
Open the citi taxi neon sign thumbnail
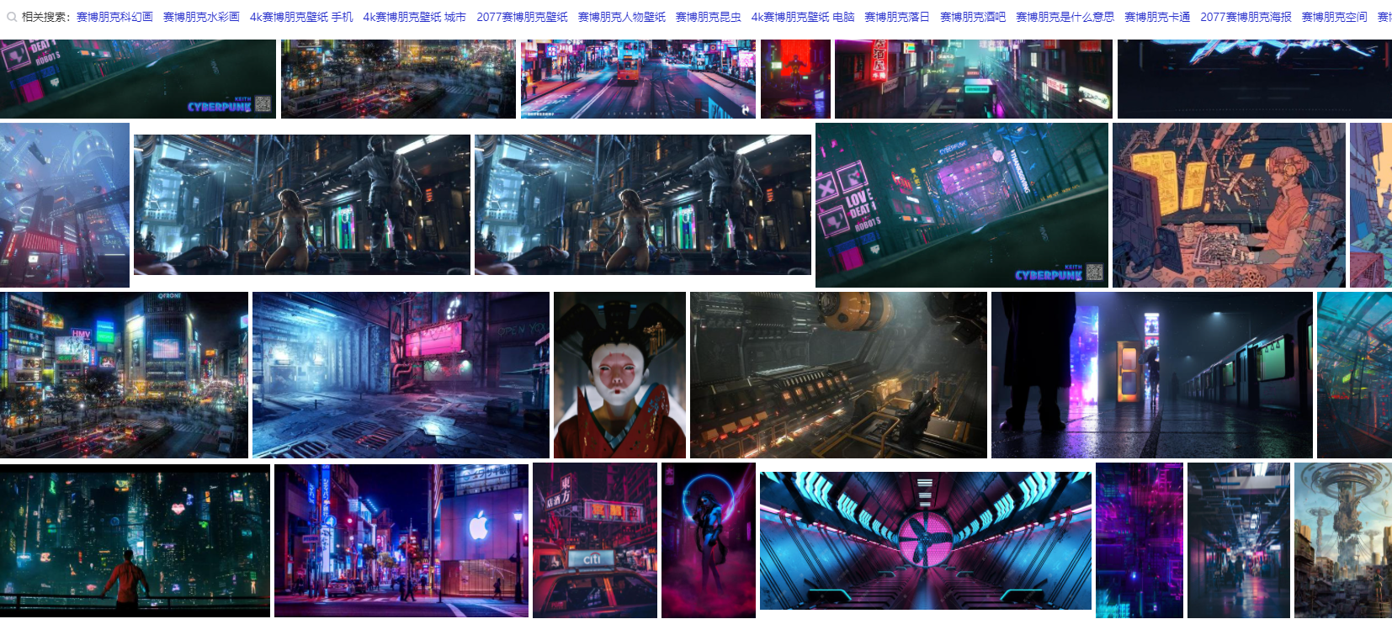pyautogui.click(x=595, y=540)
